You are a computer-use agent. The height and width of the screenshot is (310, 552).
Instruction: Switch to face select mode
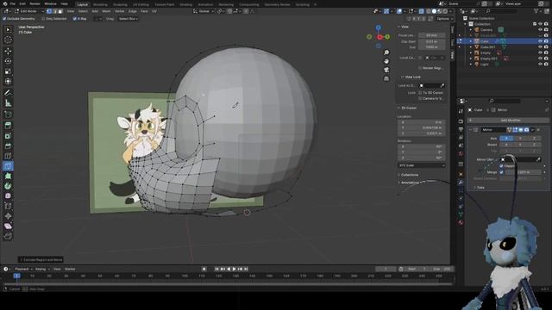tap(60, 11)
